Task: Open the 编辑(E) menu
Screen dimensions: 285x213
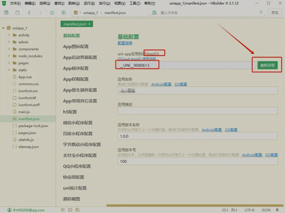Action: coord(30,3)
